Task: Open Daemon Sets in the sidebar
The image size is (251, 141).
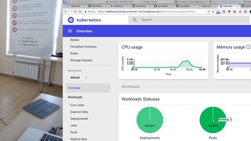Action: click(79, 112)
